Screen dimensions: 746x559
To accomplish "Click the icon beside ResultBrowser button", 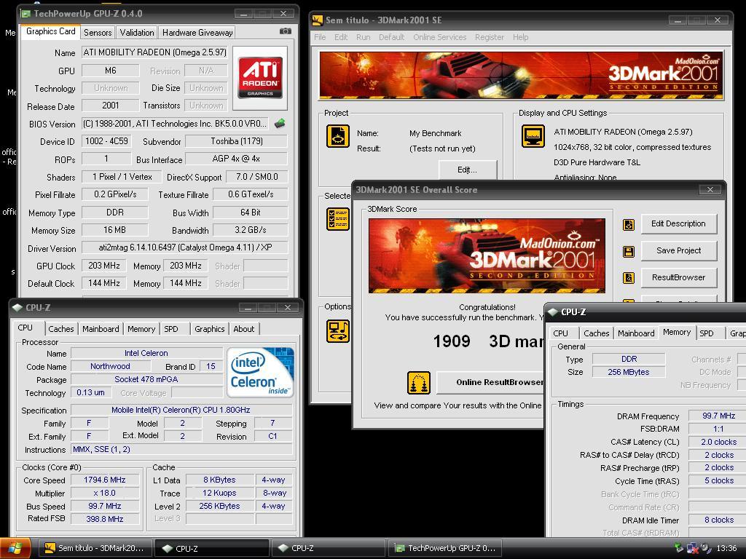I will click(629, 278).
